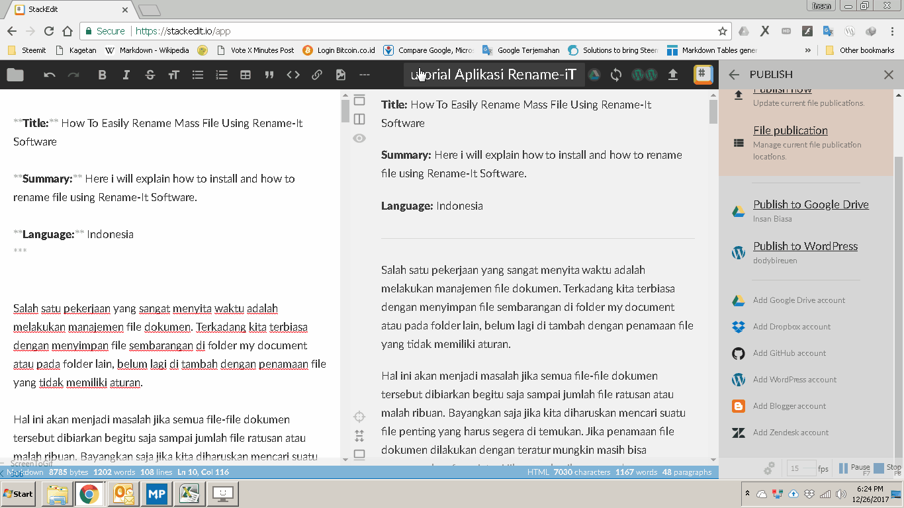Image resolution: width=904 pixels, height=508 pixels.
Task: Insert a table
Action: click(x=246, y=75)
